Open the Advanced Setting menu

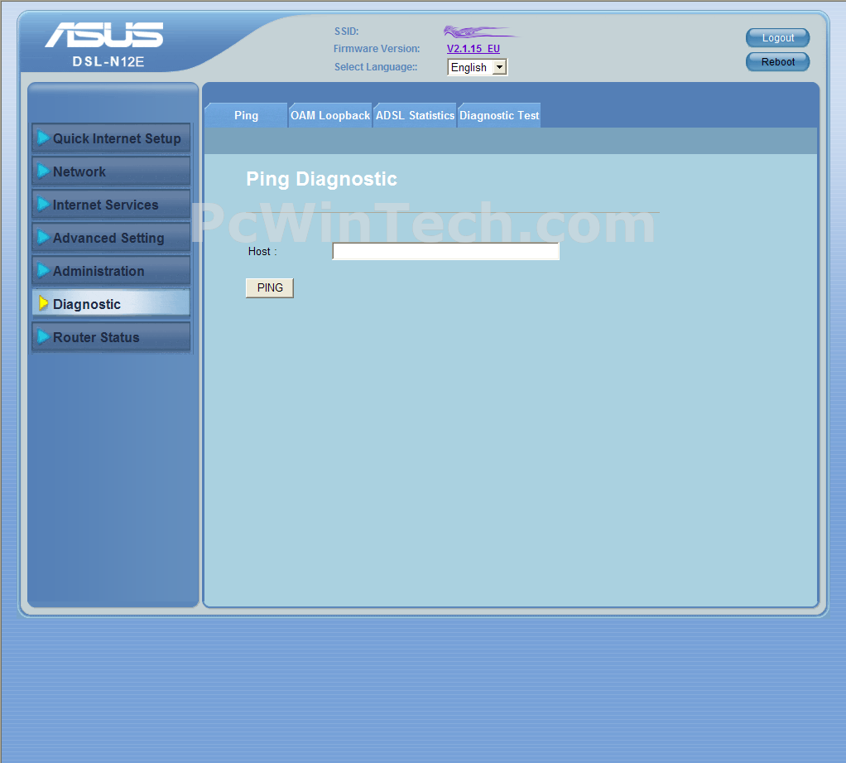pyautogui.click(x=111, y=238)
